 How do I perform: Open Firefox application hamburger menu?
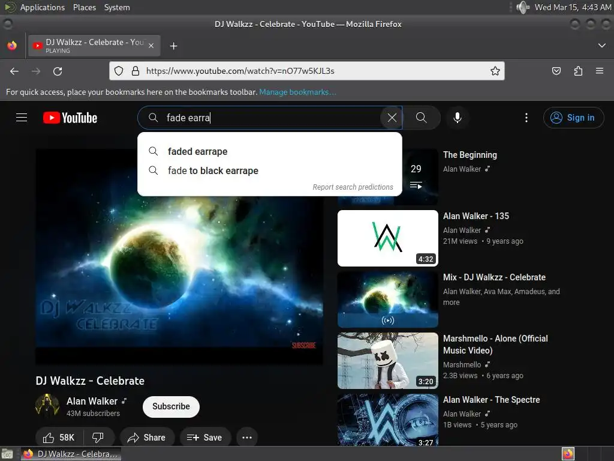click(x=599, y=71)
